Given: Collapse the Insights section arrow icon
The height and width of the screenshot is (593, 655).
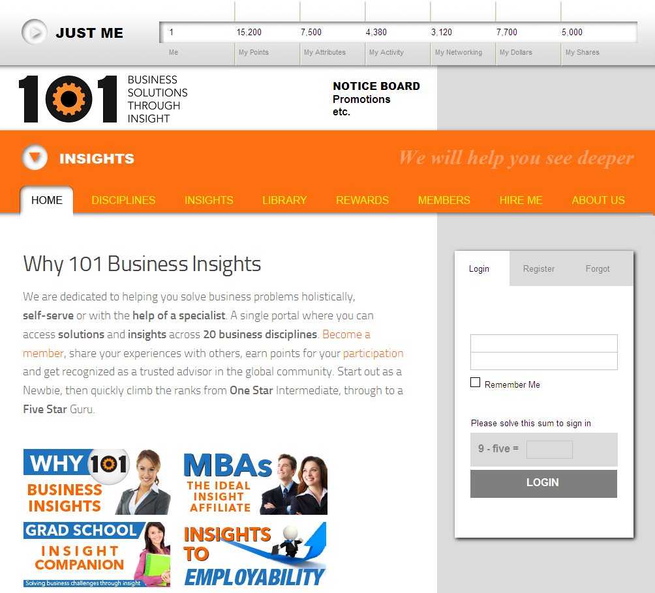Looking at the screenshot, I should click(35, 157).
